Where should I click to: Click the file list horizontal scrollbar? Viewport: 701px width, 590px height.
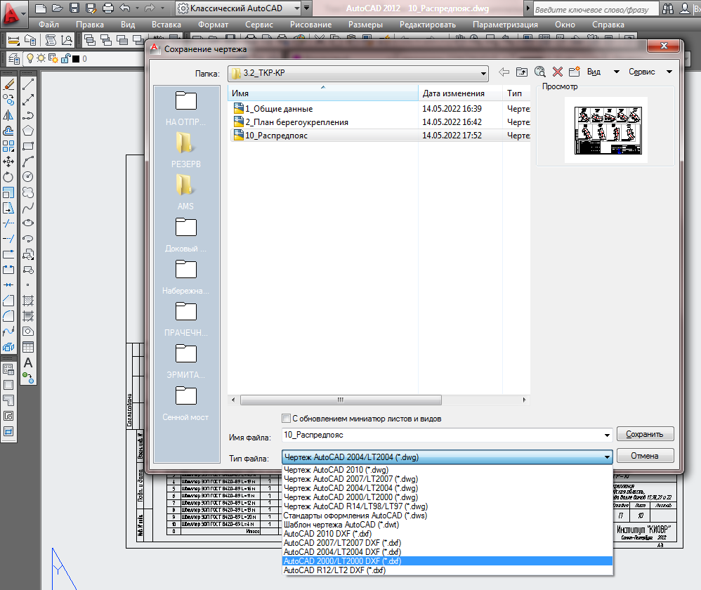coord(341,400)
